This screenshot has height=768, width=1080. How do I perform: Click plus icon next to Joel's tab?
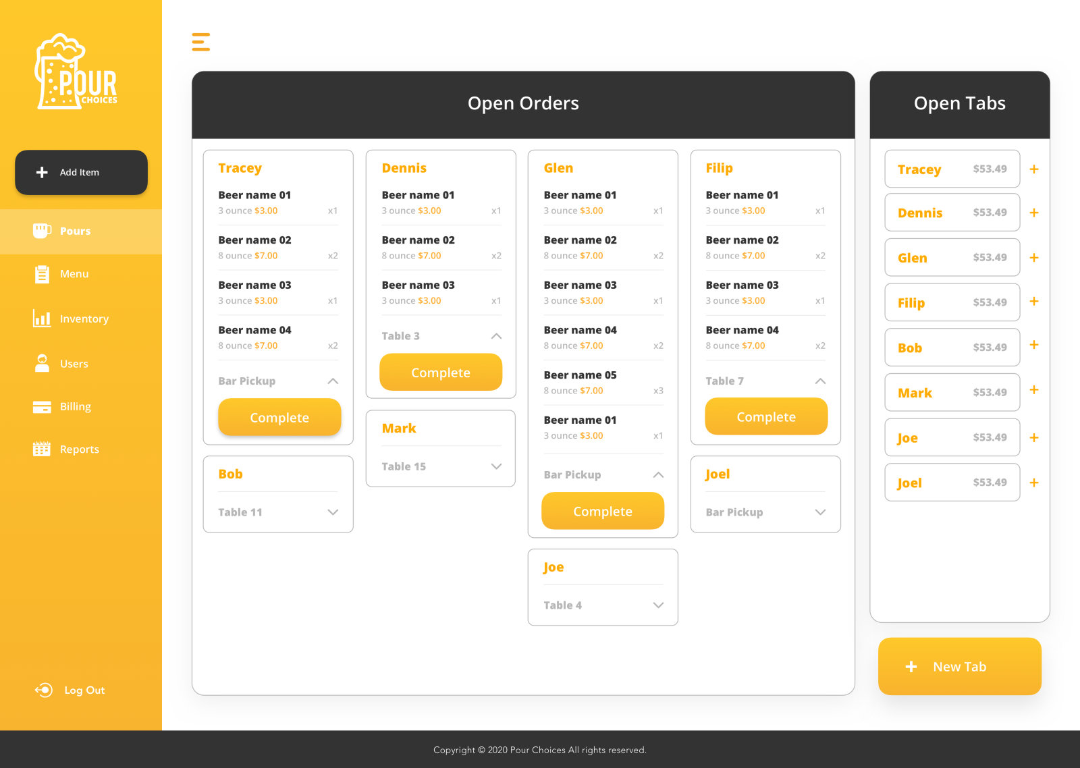pos(1033,483)
